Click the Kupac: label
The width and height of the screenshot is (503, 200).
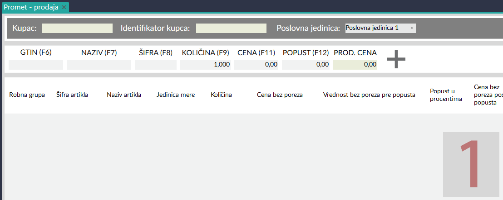click(25, 28)
